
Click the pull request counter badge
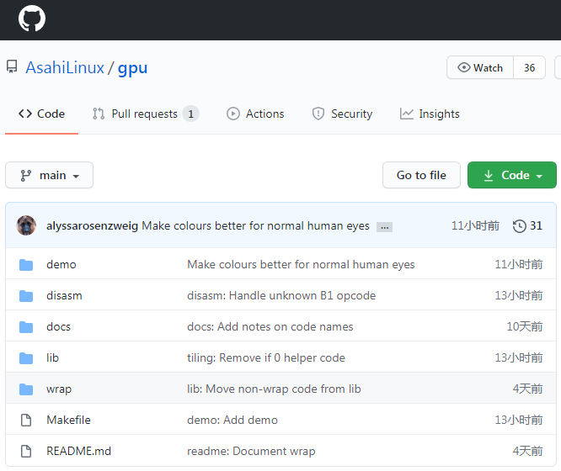(x=190, y=114)
